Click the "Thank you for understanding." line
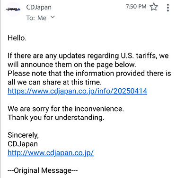The image size is (176, 178). [56, 118]
